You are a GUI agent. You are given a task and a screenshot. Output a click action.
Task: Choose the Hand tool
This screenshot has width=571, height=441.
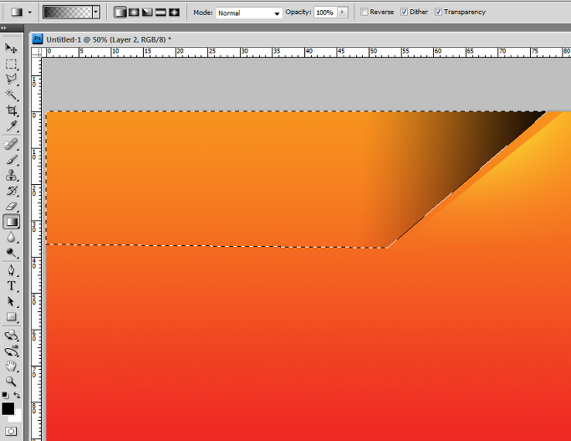tap(11, 366)
